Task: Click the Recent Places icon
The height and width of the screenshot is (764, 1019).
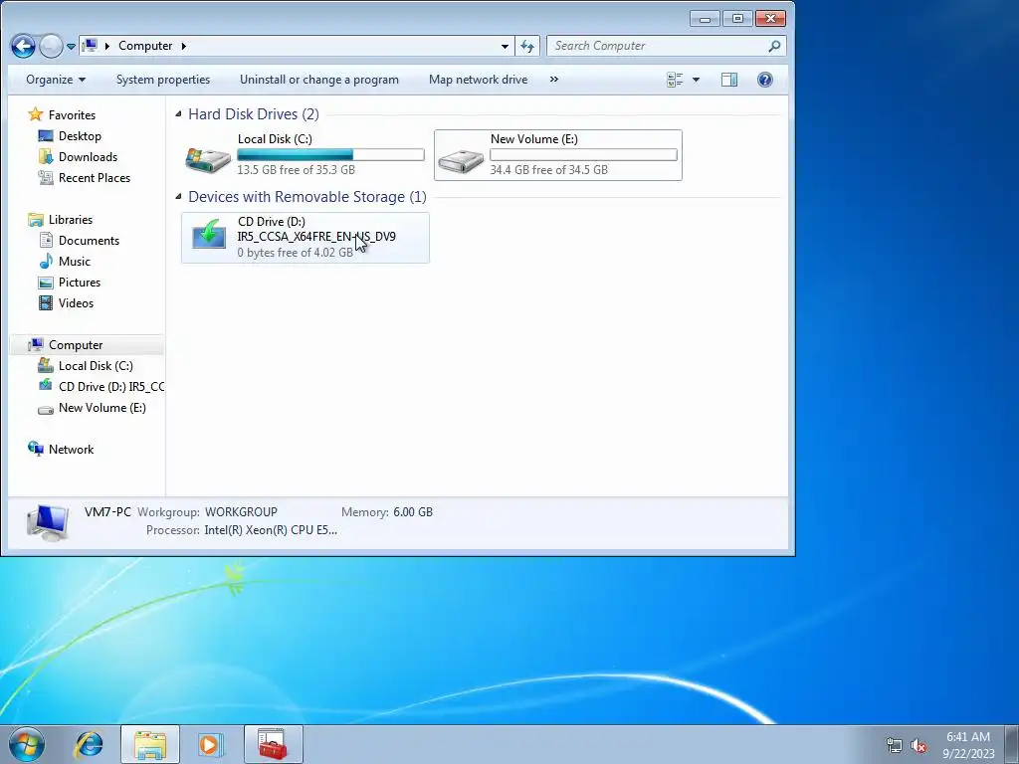Action: pyautogui.click(x=46, y=177)
